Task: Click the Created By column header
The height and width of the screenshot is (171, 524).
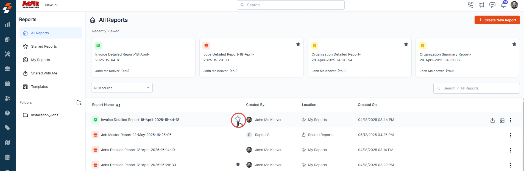Action: pos(255,105)
